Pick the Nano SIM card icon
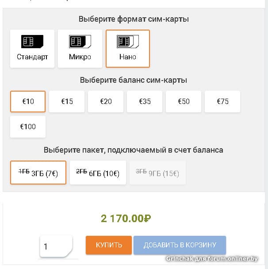268x269 pixels. point(128,42)
